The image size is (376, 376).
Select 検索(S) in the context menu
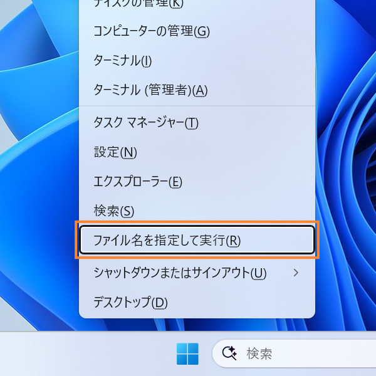coord(197,211)
